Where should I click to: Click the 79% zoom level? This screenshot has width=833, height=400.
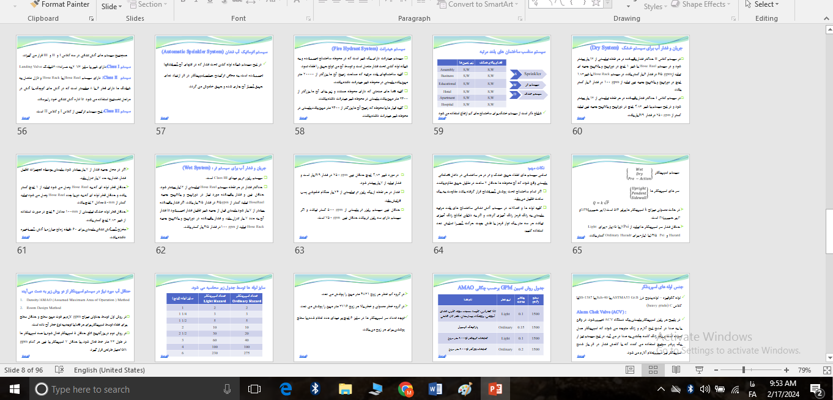coord(804,370)
